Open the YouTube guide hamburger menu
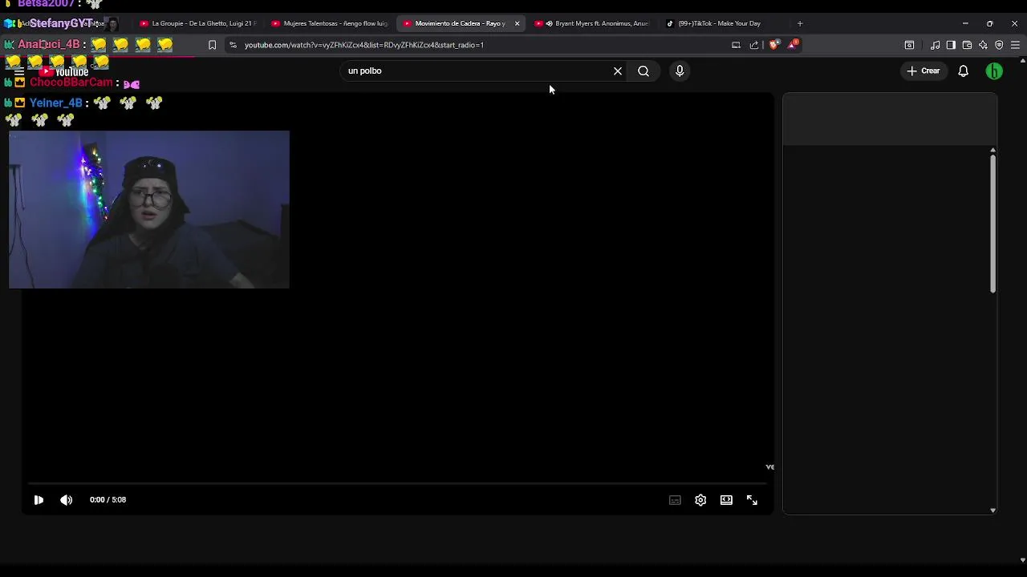Screen dimensions: 1027x577 19,71
